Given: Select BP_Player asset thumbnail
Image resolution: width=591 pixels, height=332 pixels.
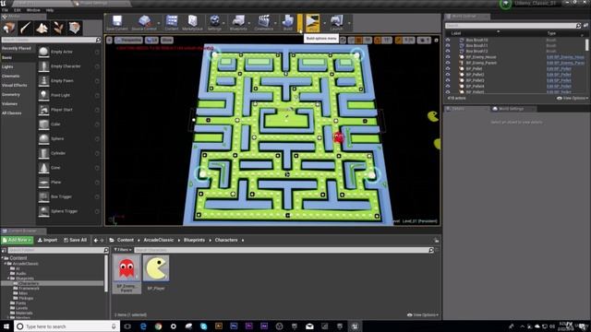Looking at the screenshot, I should (156, 268).
